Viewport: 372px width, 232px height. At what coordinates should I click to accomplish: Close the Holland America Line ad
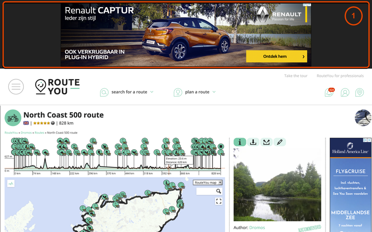369,140
